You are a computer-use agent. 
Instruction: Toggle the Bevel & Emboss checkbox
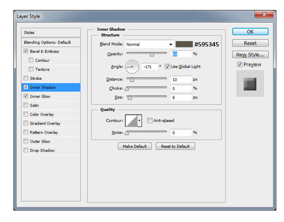[26, 51]
